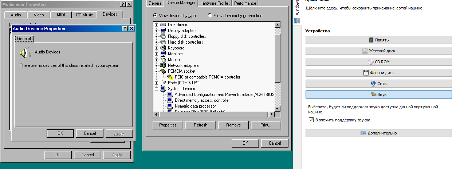Click OK in Audio Devices Properties
The image size is (456, 169).
(60, 133)
